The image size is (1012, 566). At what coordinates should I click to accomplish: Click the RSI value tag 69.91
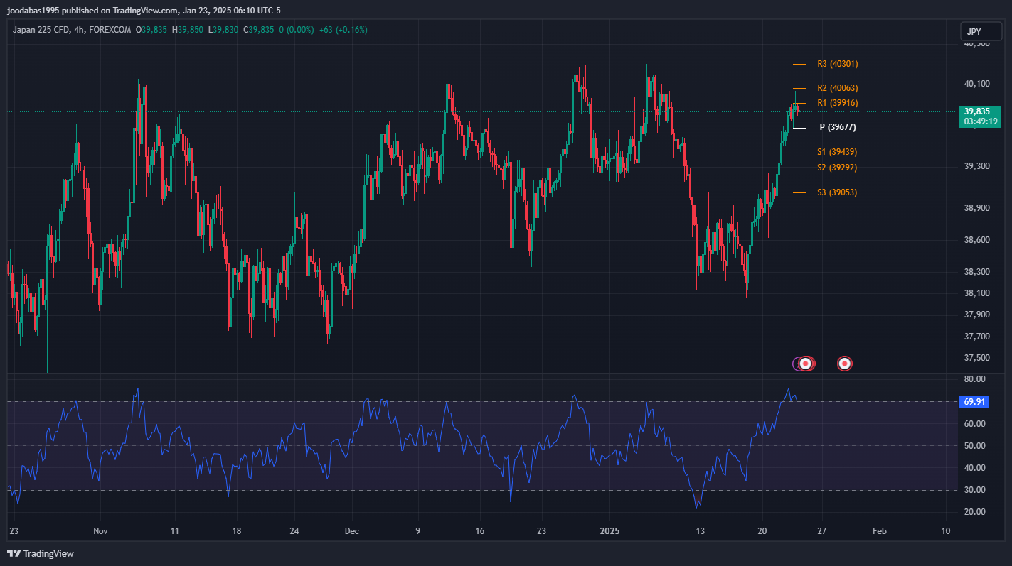click(x=974, y=402)
